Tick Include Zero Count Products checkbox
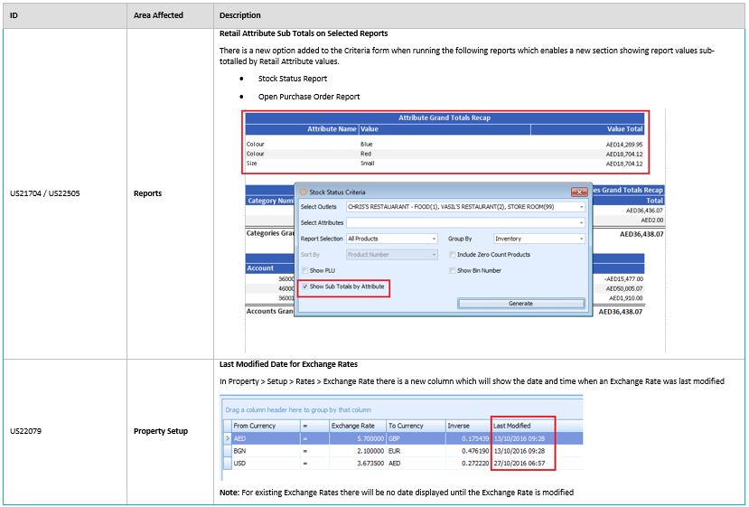The width and height of the screenshot is (749, 507). (452, 255)
